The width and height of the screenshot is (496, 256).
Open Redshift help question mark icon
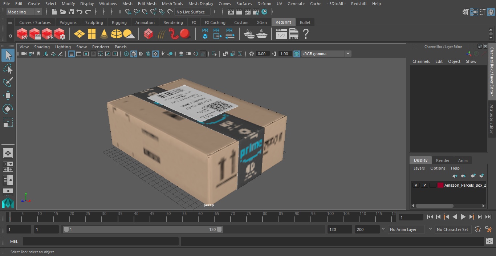306,34
